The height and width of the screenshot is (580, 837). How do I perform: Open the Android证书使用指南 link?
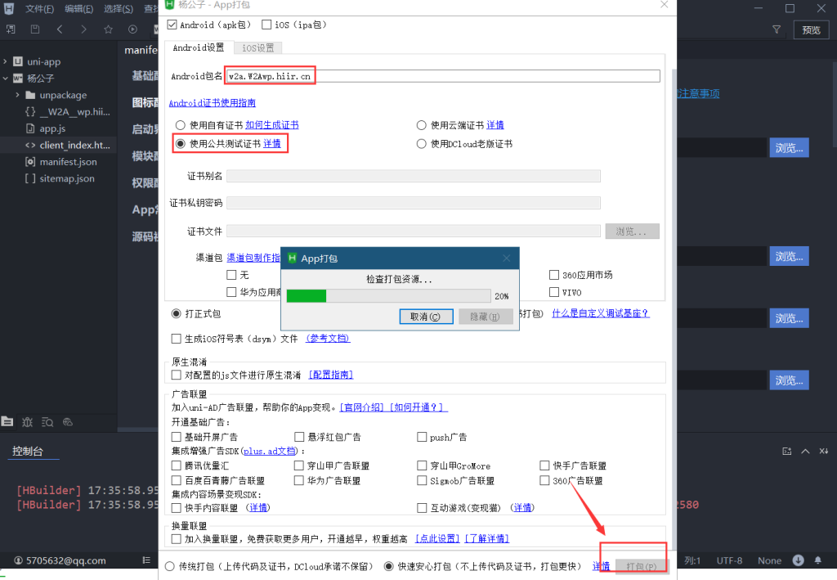(212, 102)
